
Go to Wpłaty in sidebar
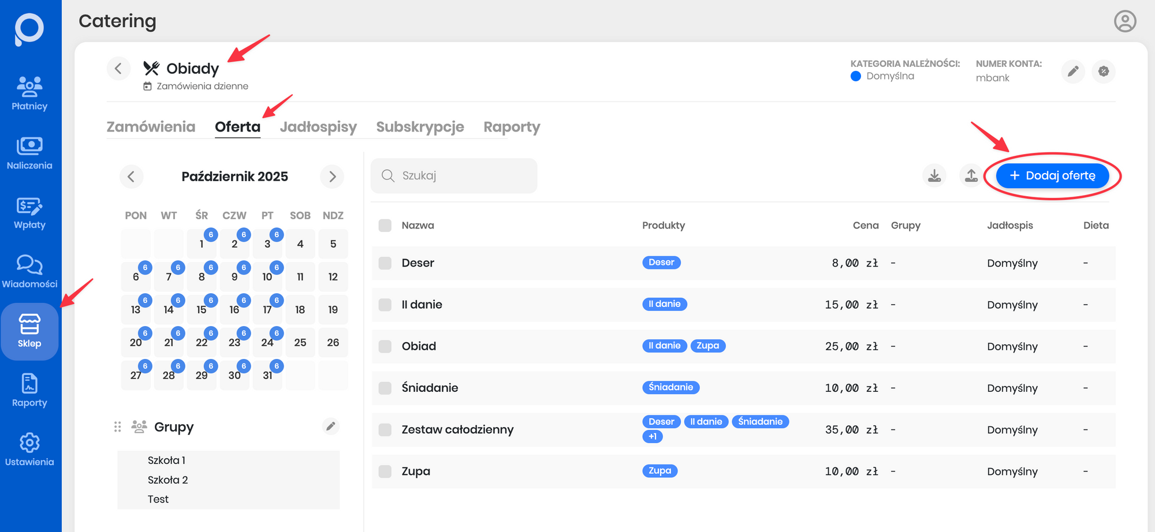point(29,212)
